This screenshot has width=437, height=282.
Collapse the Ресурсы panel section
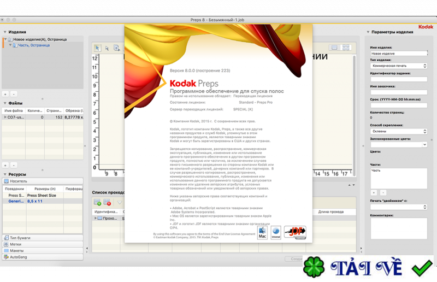click(5, 174)
